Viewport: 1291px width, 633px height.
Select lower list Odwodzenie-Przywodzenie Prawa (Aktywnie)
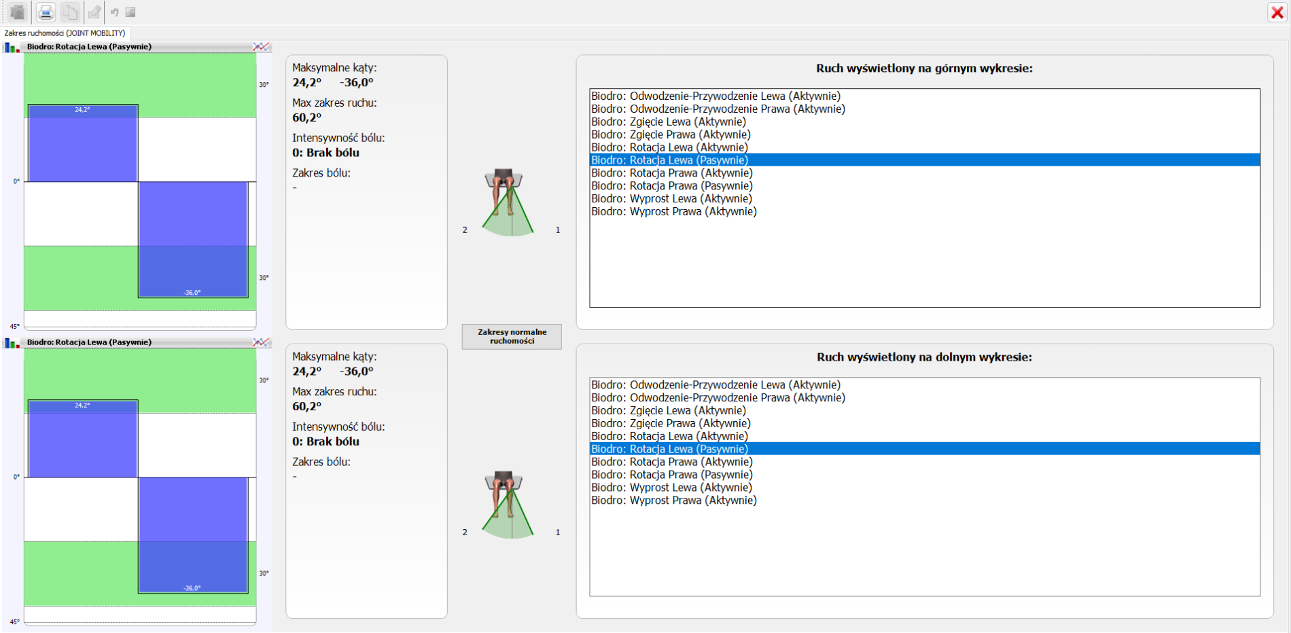[x=925, y=397]
